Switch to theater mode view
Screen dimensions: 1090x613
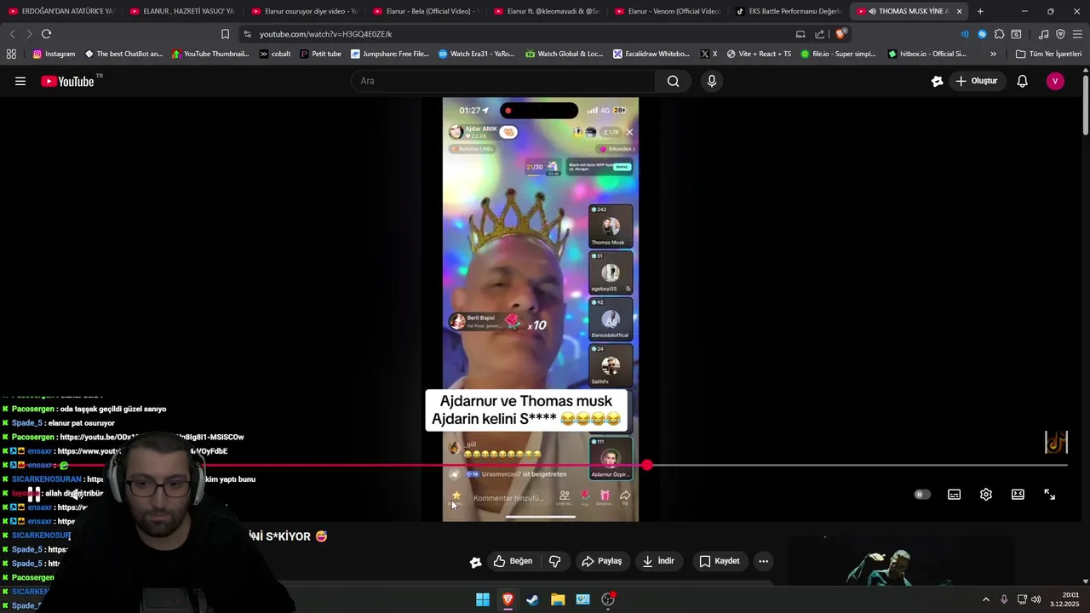pyautogui.click(x=1018, y=495)
